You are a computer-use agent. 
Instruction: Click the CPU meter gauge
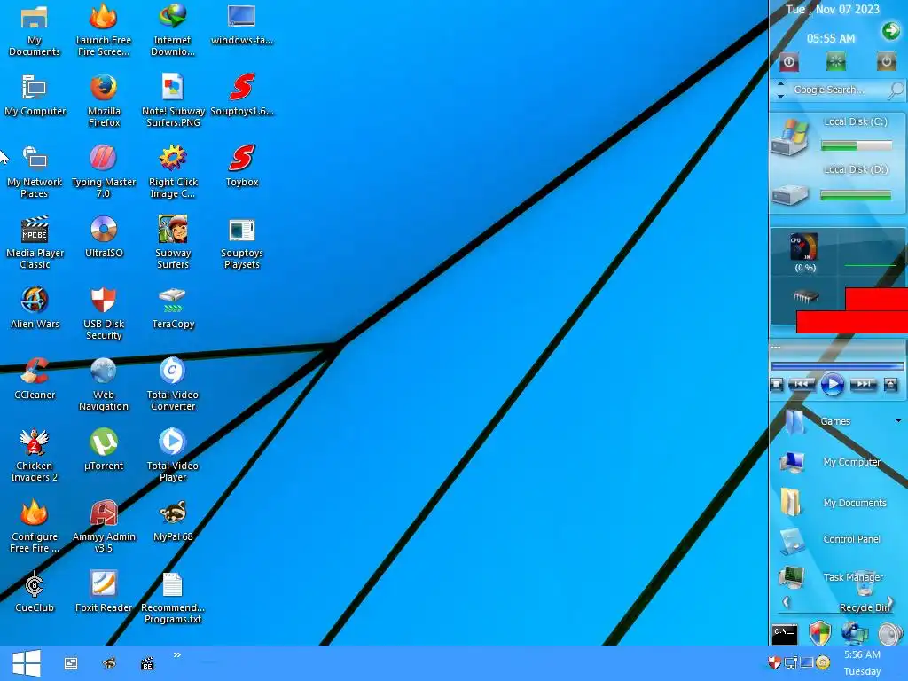coord(804,247)
